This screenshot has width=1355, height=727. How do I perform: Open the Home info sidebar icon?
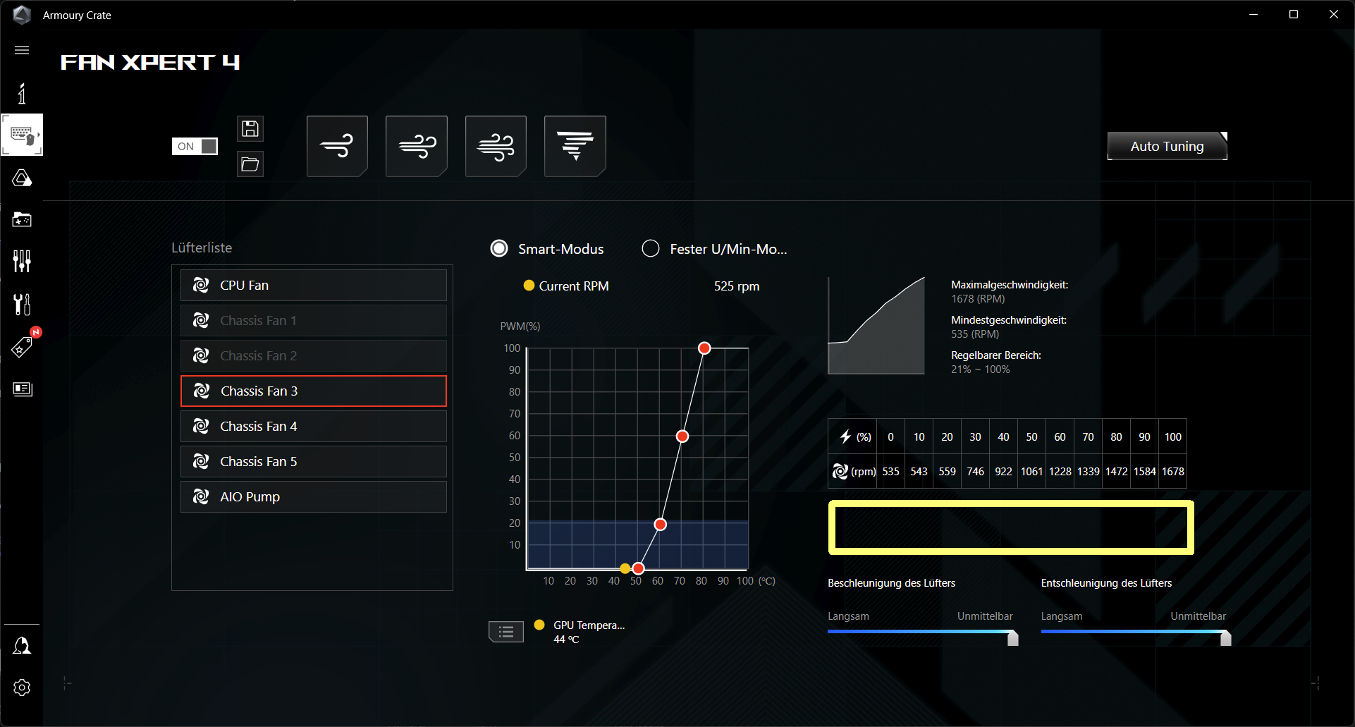[x=22, y=93]
